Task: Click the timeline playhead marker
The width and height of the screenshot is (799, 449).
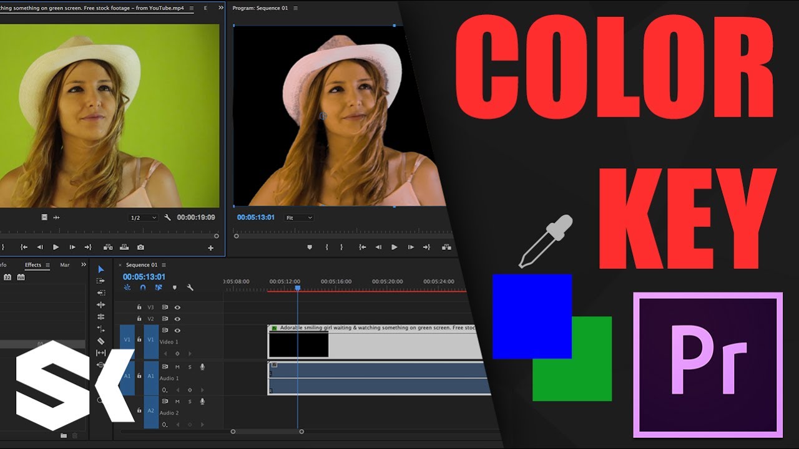Action: click(x=297, y=287)
